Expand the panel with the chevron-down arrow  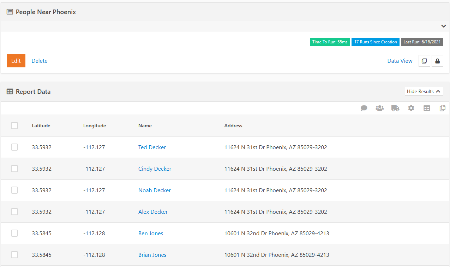[444, 26]
